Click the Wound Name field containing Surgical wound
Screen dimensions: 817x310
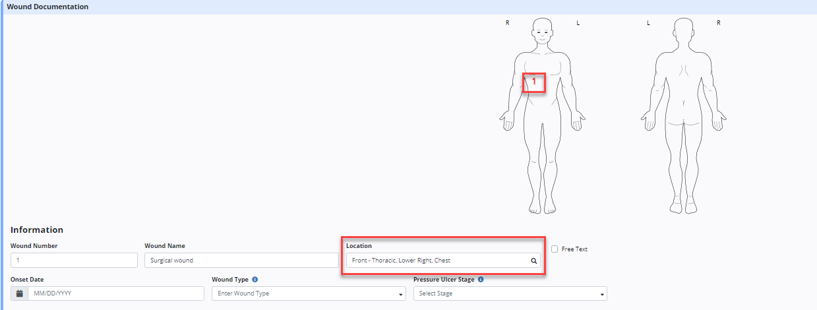click(x=241, y=261)
